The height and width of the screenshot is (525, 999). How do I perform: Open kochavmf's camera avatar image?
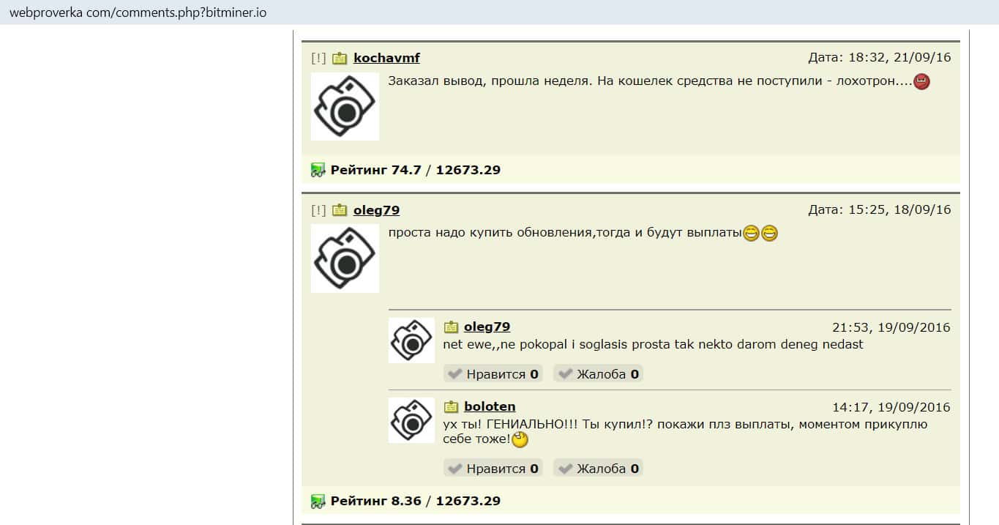point(345,106)
